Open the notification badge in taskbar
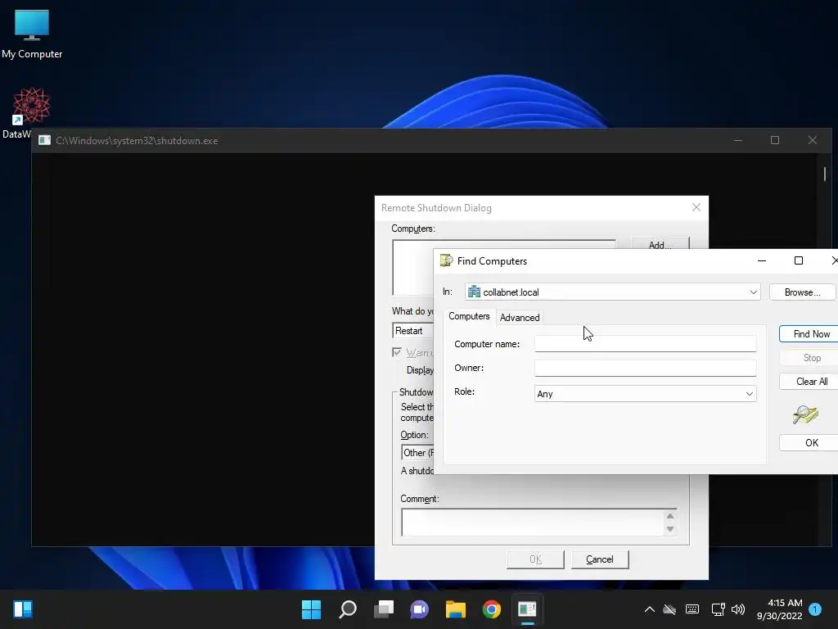 coord(815,609)
